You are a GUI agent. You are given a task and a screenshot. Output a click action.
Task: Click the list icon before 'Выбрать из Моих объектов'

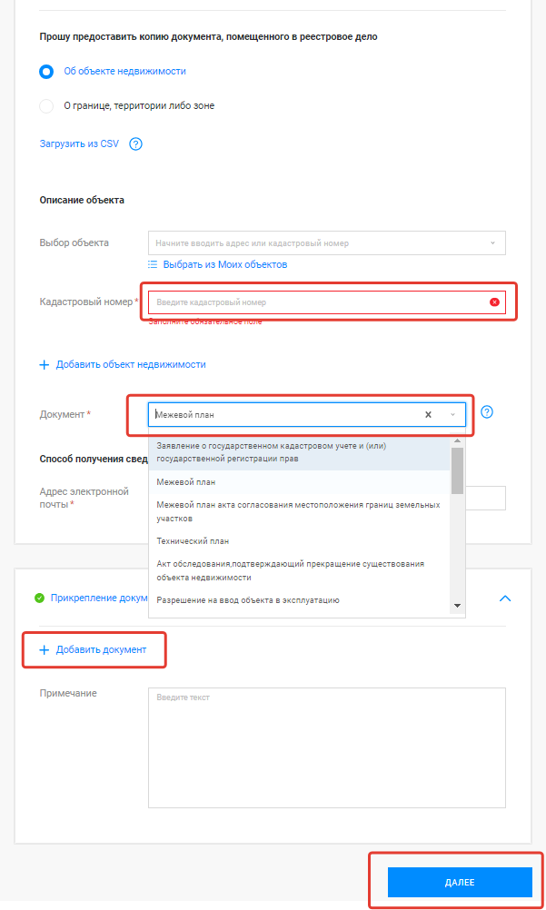(x=153, y=264)
